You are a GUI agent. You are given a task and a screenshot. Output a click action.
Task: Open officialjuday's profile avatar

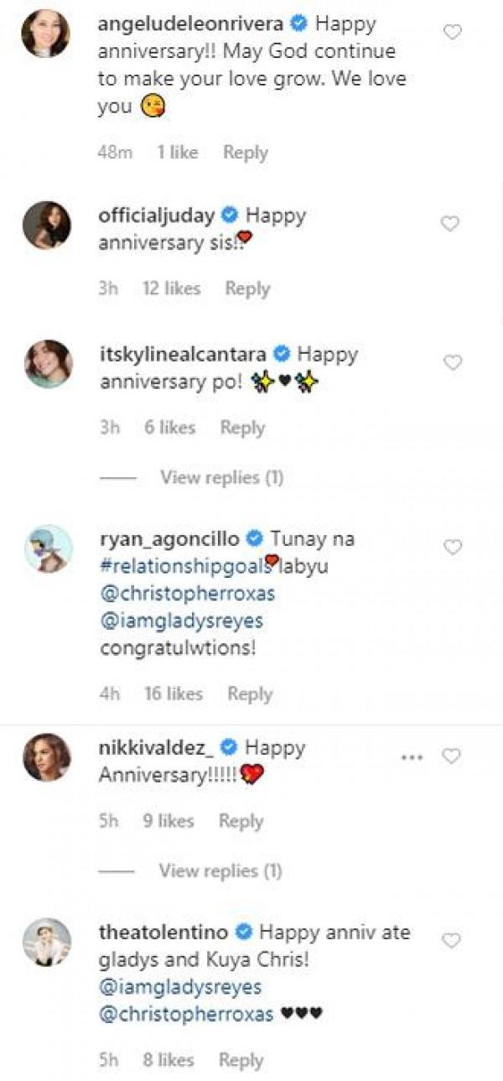pos(47,225)
